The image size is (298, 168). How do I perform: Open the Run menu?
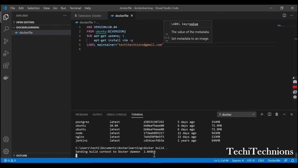pyautogui.click(x=63, y=8)
